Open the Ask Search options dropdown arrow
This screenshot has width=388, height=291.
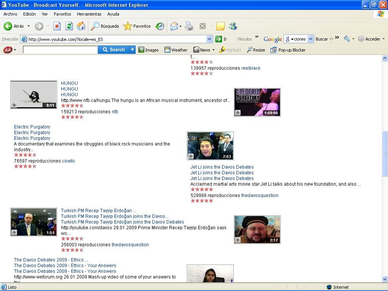click(x=132, y=50)
